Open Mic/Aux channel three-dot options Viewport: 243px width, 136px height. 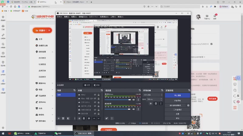tap(139, 100)
